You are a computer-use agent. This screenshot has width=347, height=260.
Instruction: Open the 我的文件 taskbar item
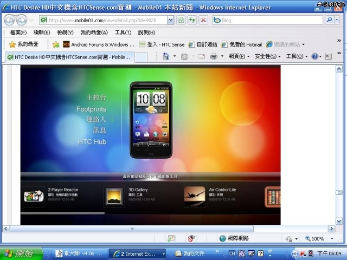point(190,253)
